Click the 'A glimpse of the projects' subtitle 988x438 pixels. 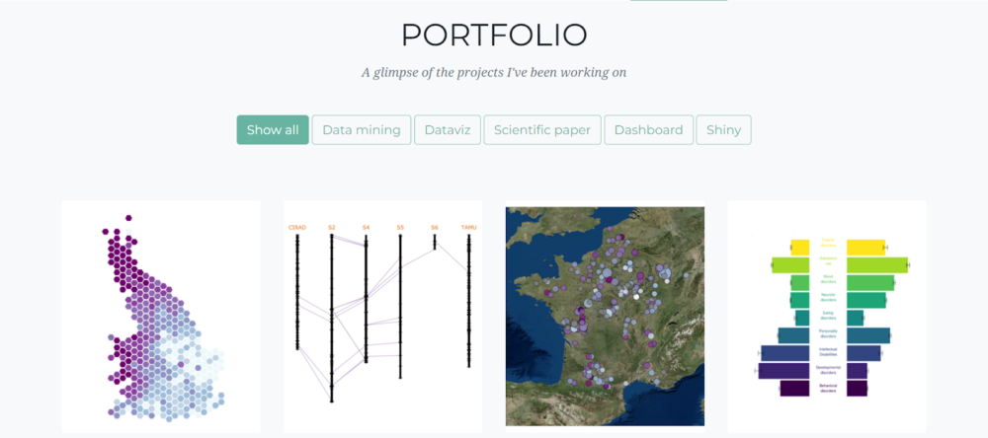[494, 72]
